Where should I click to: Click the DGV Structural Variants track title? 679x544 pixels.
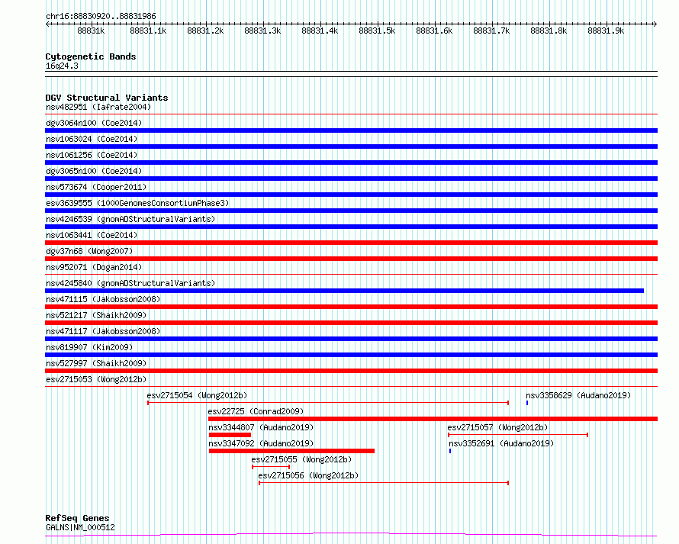(107, 98)
